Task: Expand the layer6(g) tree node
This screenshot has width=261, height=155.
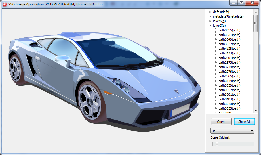Action: click(x=210, y=21)
